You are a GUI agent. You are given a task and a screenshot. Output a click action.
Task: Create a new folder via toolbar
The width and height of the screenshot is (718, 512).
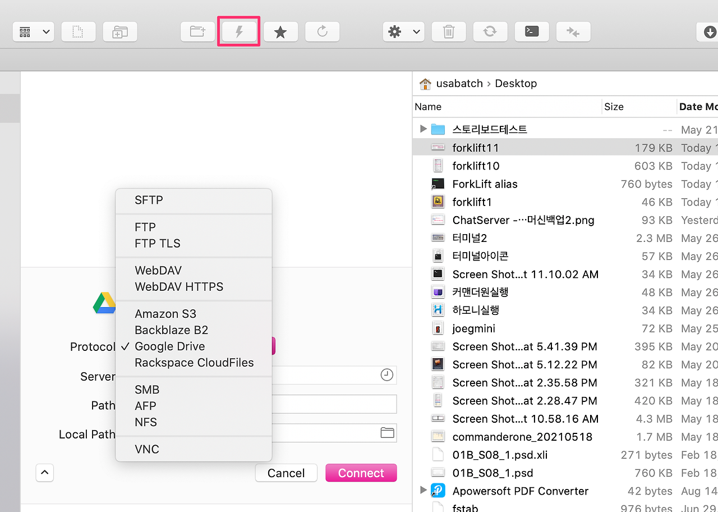coord(198,32)
